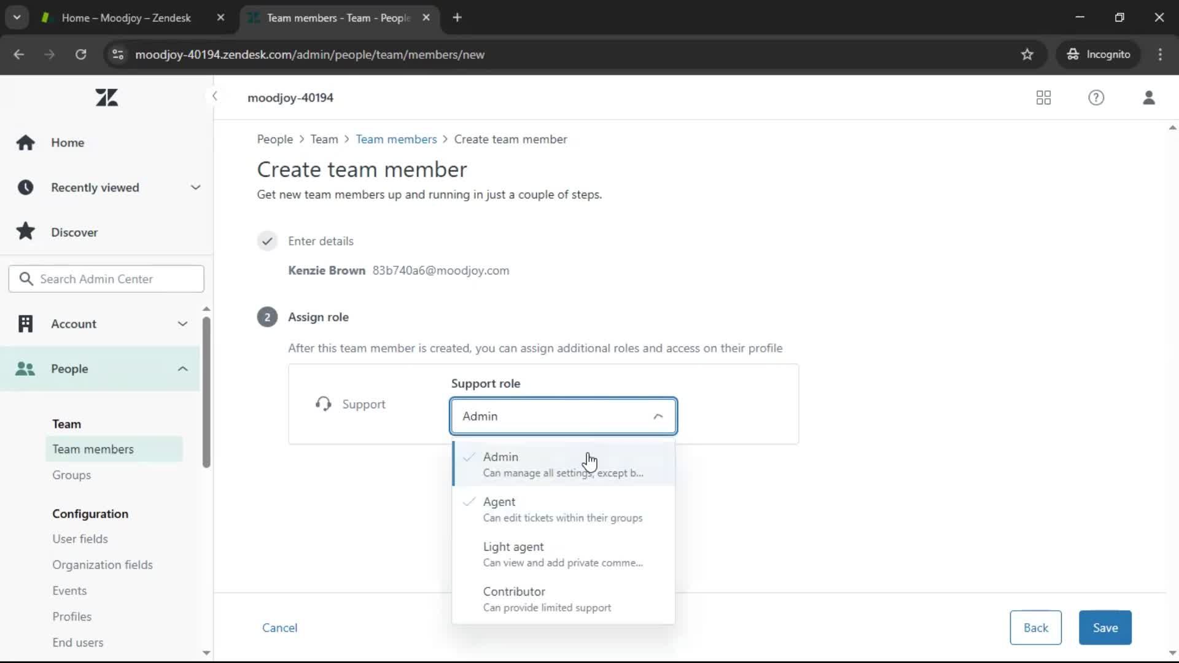This screenshot has height=663, width=1179.
Task: Select the Light agent role option
Action: point(563,554)
